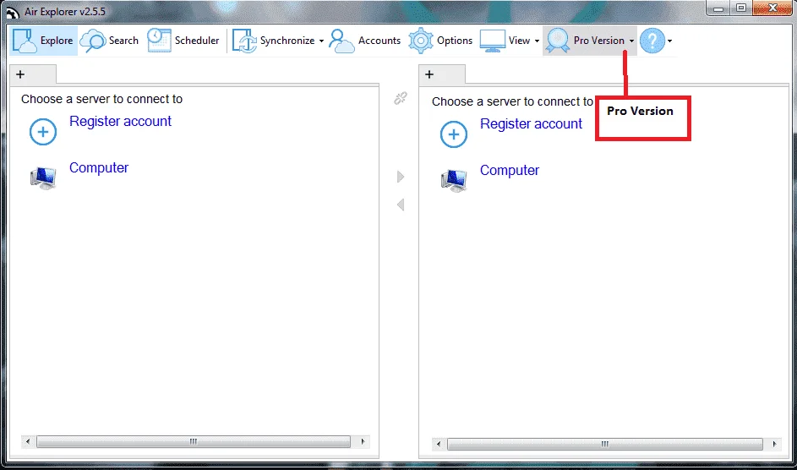Image resolution: width=797 pixels, height=470 pixels.
Task: Click right pane Register account link
Action: pos(531,124)
